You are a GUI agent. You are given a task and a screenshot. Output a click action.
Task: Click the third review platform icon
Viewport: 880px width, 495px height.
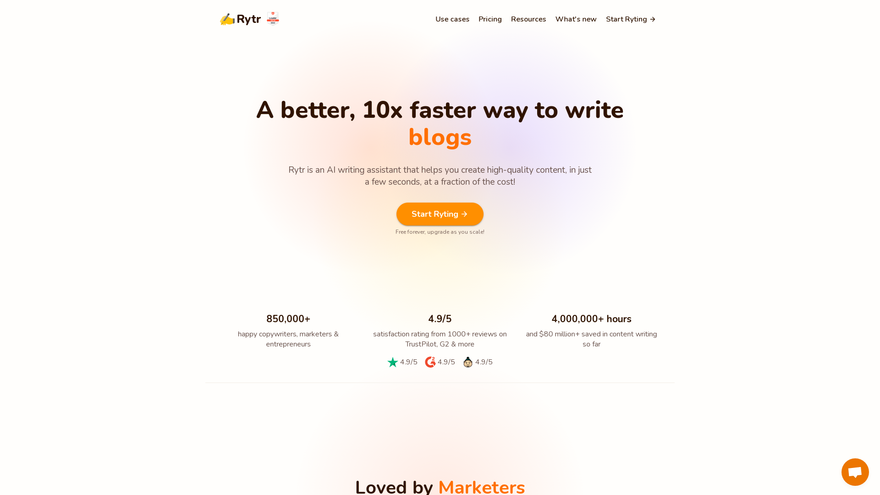click(468, 362)
